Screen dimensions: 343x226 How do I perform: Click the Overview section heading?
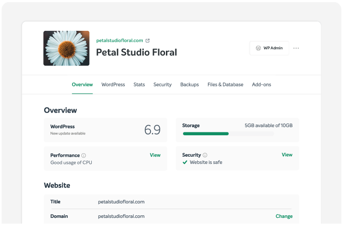(x=60, y=110)
